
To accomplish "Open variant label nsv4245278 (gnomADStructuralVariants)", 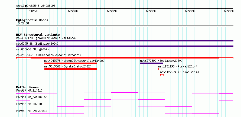I will coord(74,61).
